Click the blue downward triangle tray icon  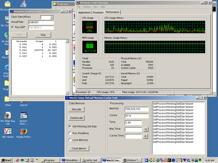tap(185, 160)
